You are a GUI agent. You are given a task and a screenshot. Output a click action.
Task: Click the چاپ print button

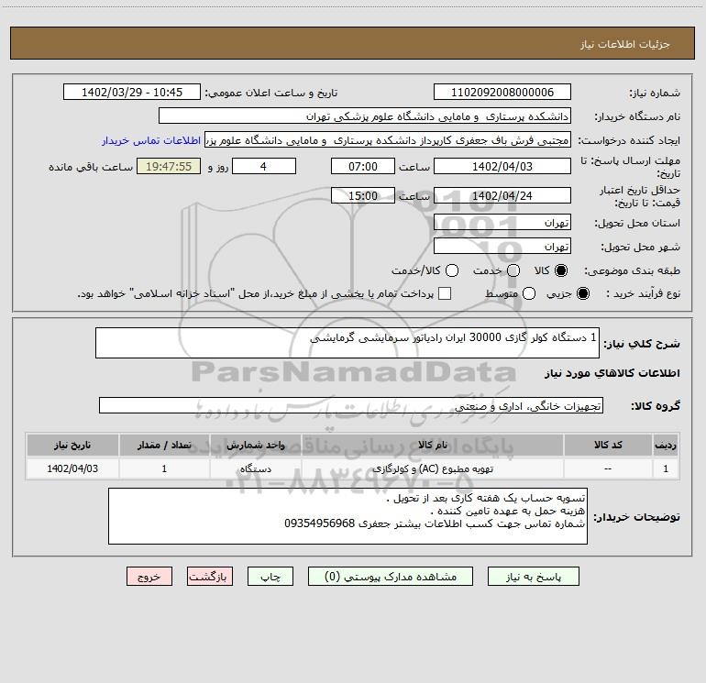pyautogui.click(x=270, y=577)
